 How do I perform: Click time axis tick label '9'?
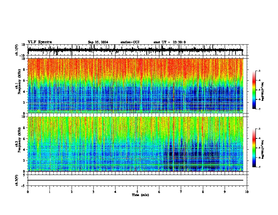point(225,192)
